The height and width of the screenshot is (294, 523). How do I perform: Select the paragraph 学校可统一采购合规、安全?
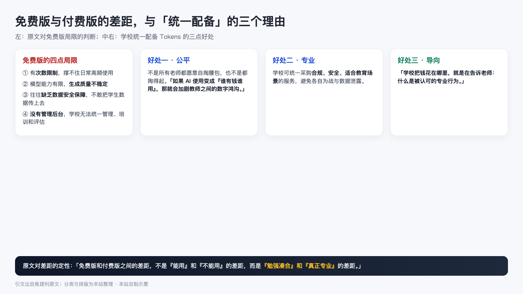tap(323, 77)
